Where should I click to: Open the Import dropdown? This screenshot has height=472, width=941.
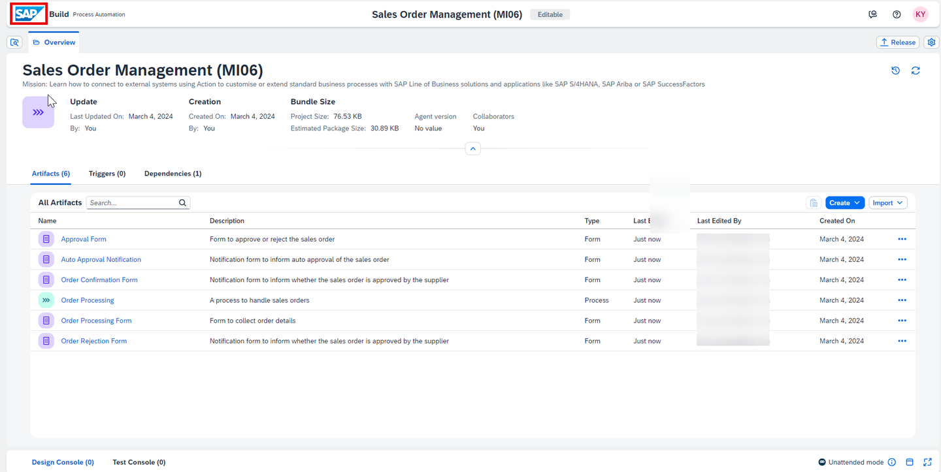pos(888,203)
